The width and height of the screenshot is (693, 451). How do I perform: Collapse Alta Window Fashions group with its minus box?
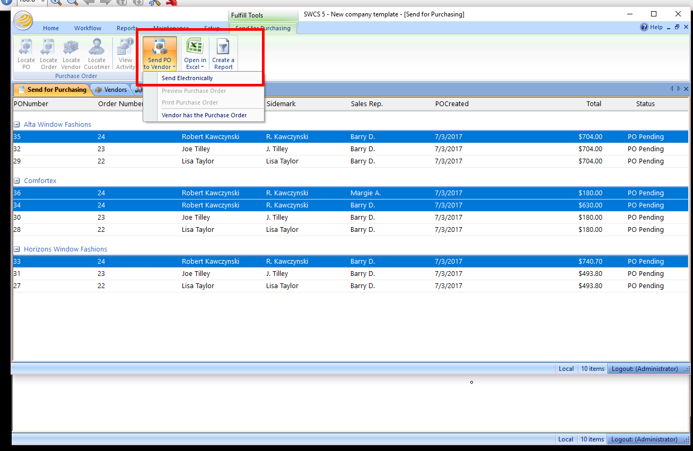point(16,125)
